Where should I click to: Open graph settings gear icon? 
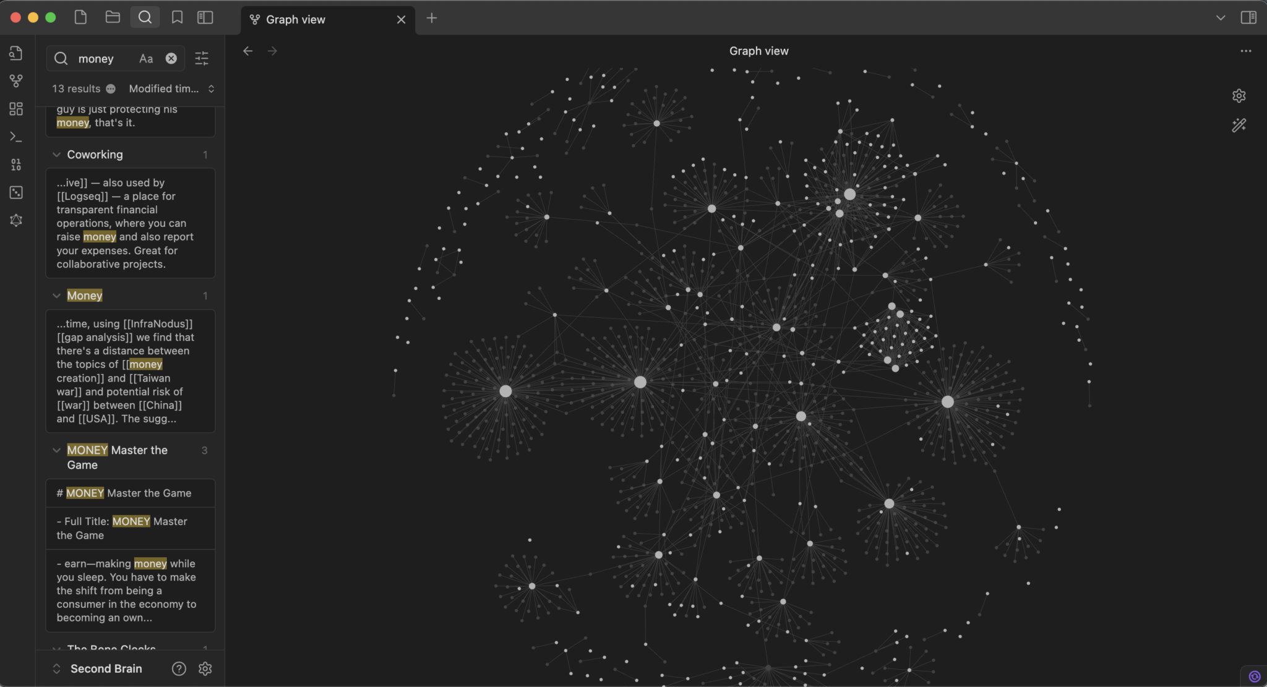tap(1239, 96)
